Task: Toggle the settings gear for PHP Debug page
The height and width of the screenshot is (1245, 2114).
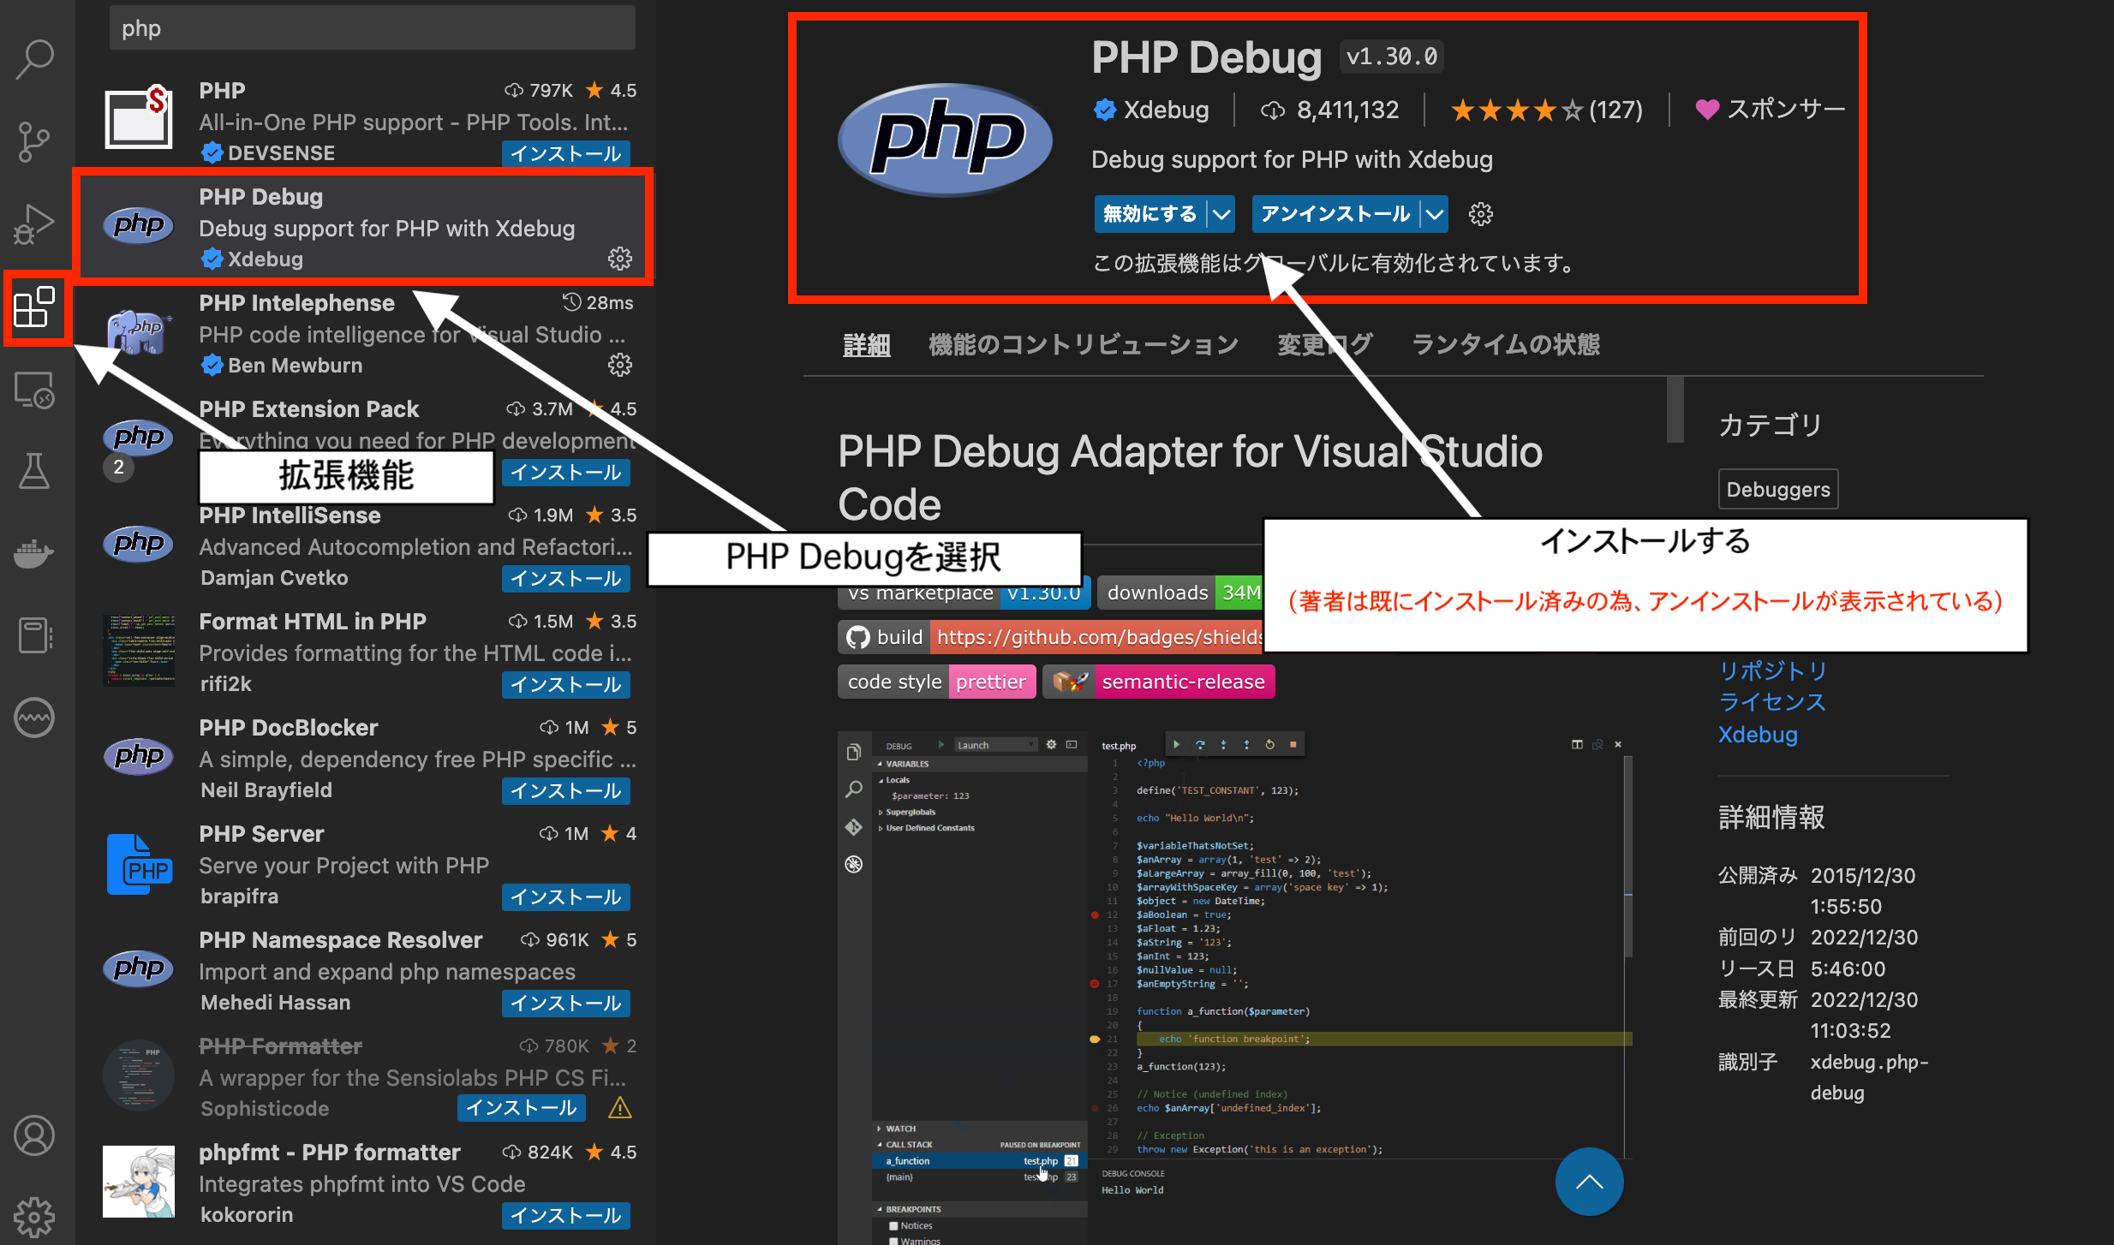Action: click(1479, 214)
